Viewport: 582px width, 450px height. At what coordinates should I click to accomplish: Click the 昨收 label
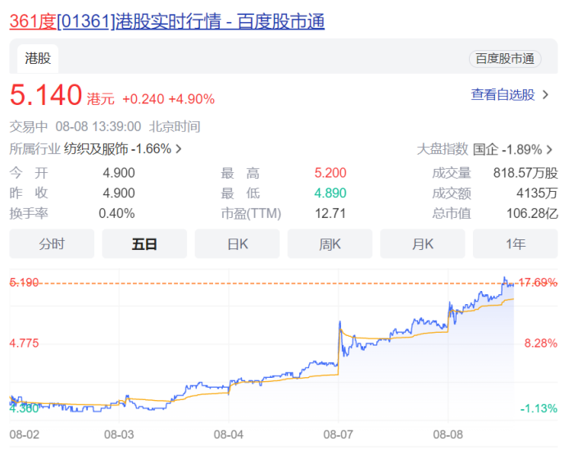coord(29,193)
